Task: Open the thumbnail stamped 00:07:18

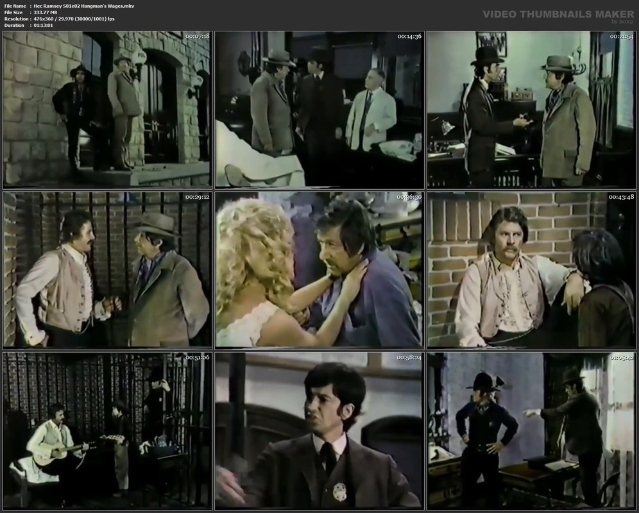Action: coord(107,110)
